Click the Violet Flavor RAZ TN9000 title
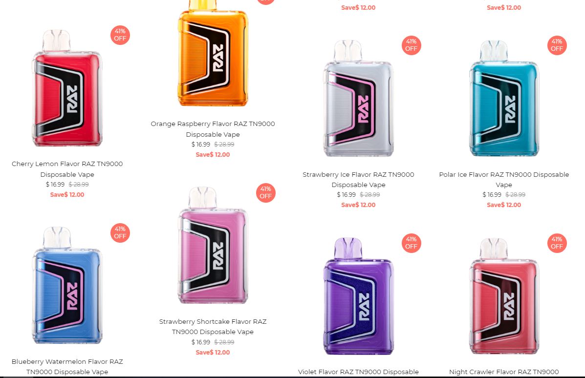 tap(359, 372)
